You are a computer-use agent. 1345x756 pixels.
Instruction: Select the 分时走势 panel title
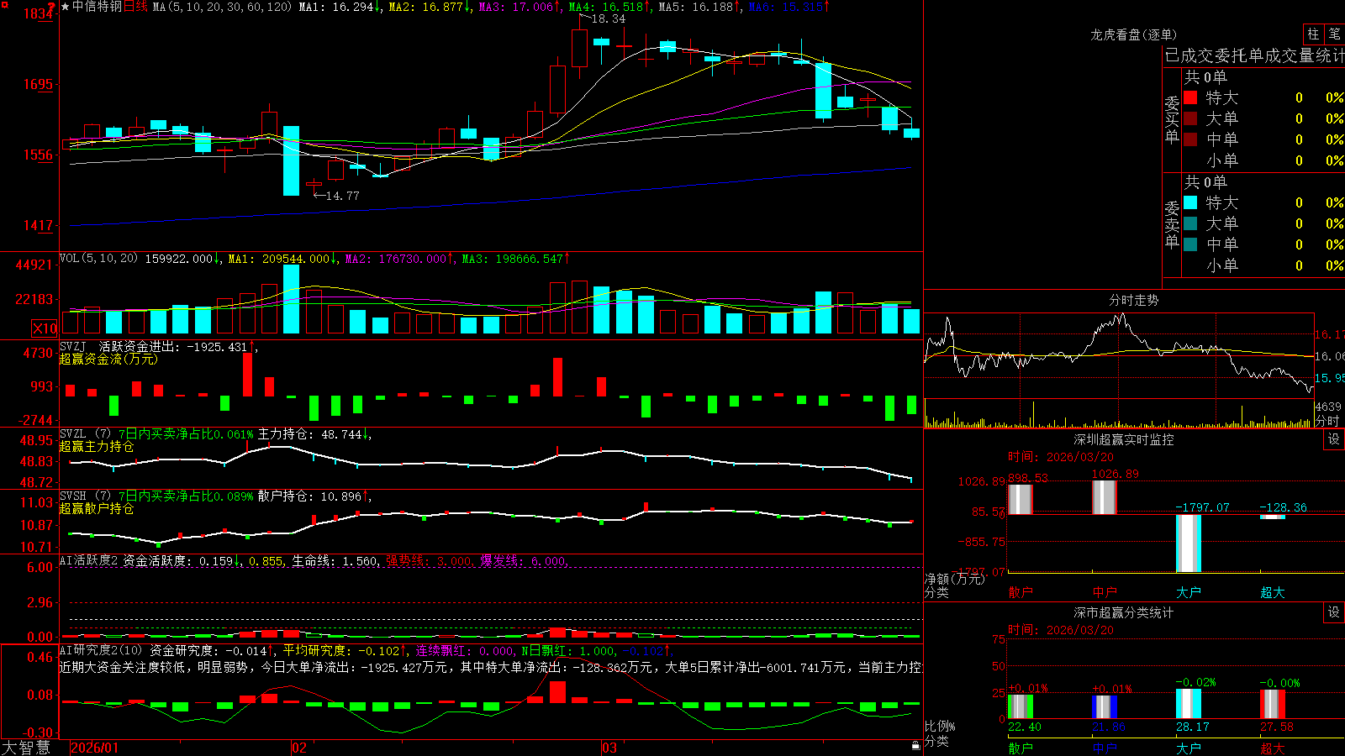(1133, 300)
